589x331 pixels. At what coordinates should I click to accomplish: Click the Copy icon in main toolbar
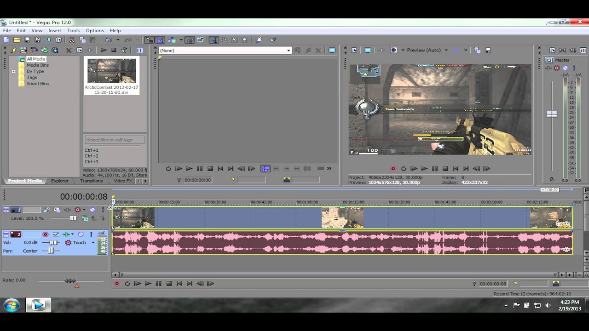click(82, 40)
